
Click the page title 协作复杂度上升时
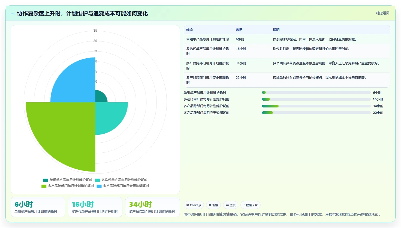tap(82, 14)
